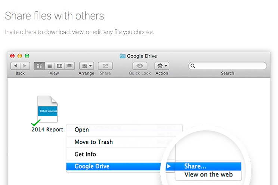Choose Move to Trash in the context menu
This screenshot has width=278, height=185.
point(94,142)
